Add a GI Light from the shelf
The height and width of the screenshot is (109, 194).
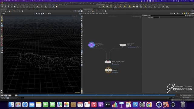pos(137,7)
